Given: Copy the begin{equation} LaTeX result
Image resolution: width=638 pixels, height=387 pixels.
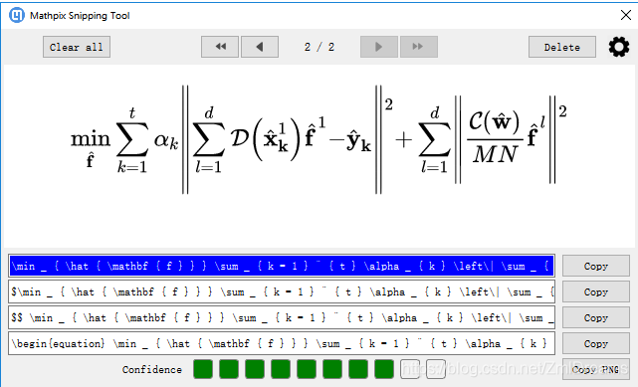Looking at the screenshot, I should tap(596, 343).
